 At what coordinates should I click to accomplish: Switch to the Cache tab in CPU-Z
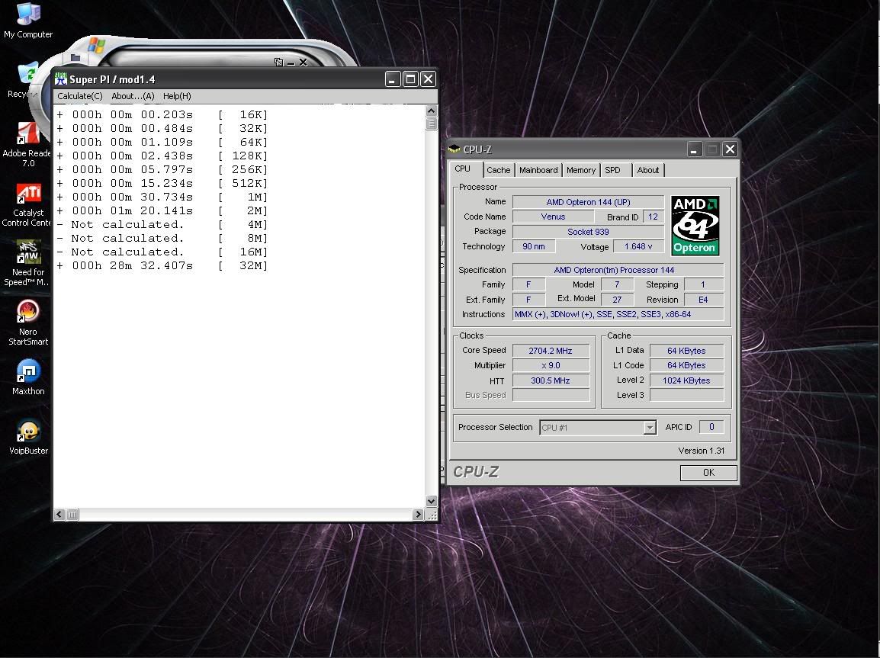pyautogui.click(x=499, y=170)
